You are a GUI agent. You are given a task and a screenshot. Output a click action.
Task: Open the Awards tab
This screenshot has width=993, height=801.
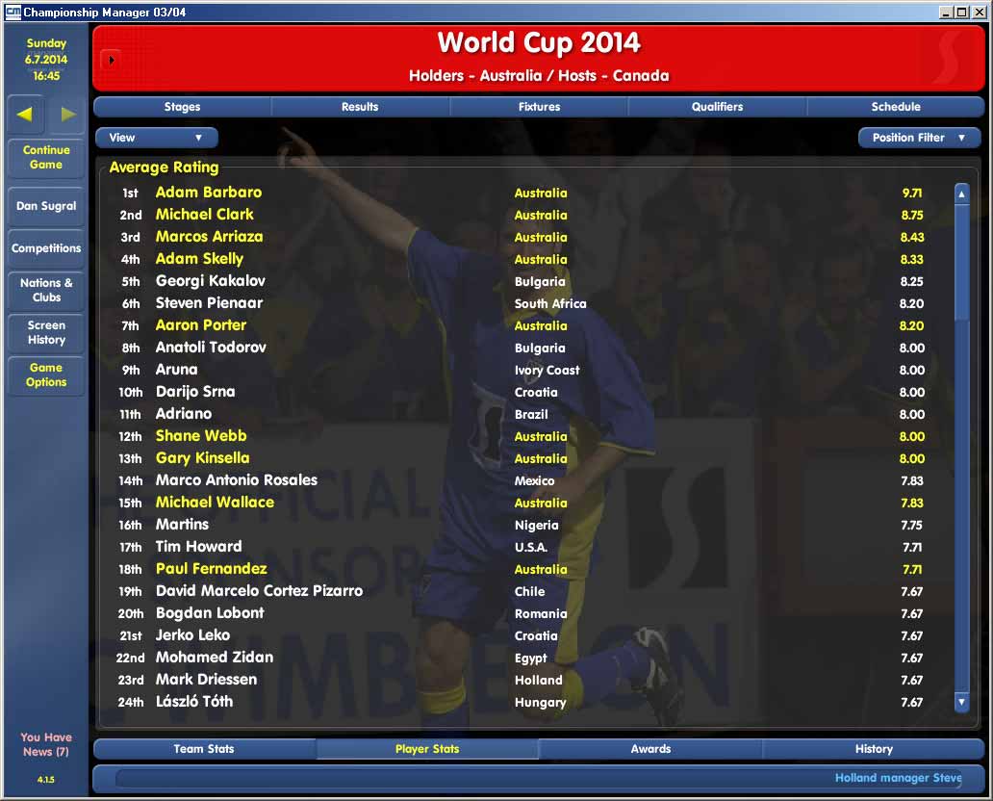click(x=650, y=749)
